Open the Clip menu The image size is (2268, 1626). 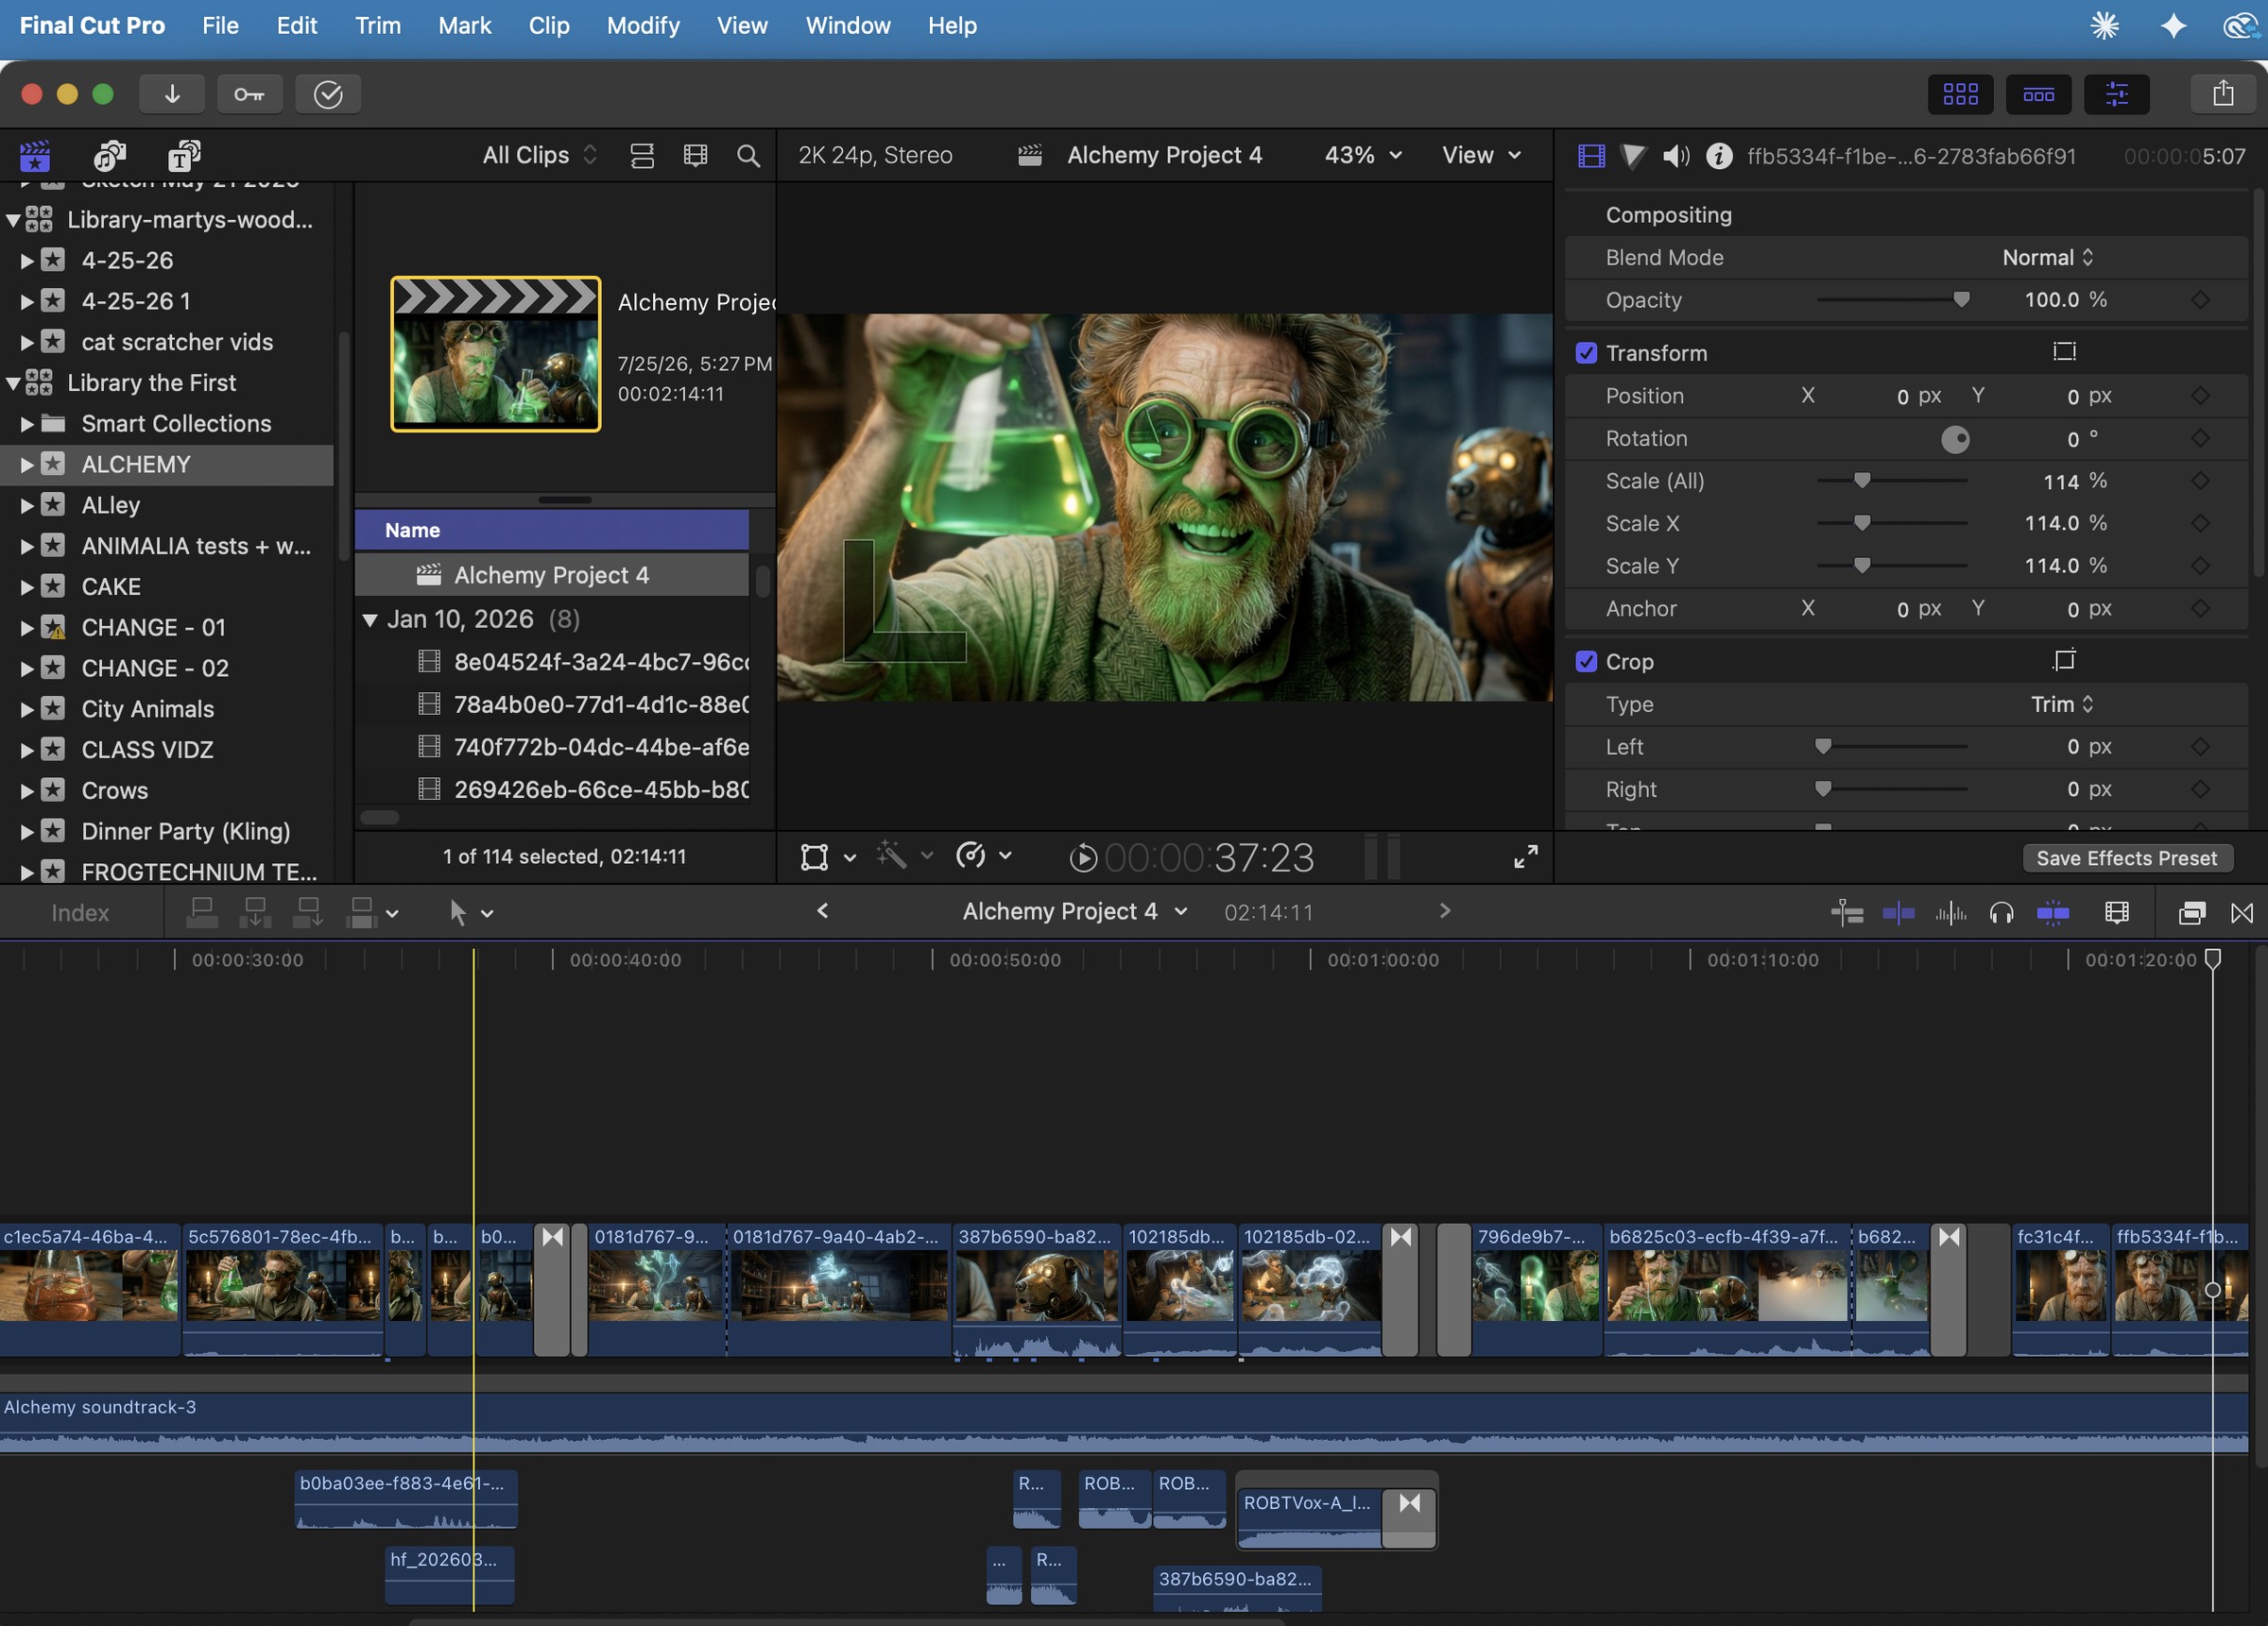[548, 26]
